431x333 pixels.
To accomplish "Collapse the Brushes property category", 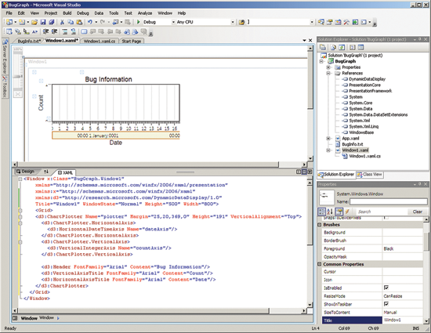I will coord(320,224).
